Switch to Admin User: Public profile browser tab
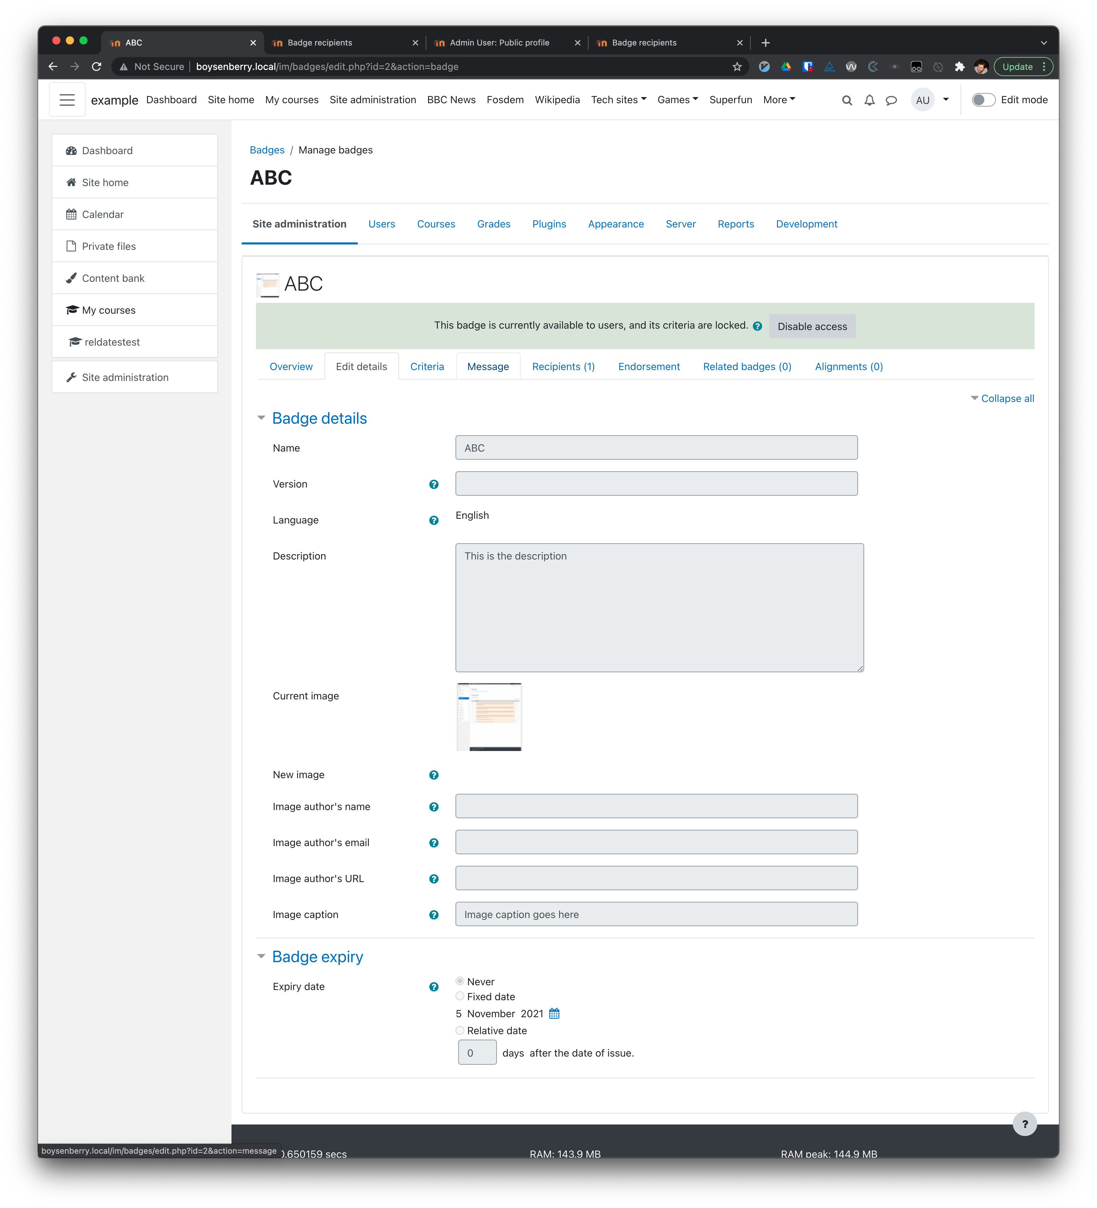This screenshot has width=1097, height=1208. point(506,42)
